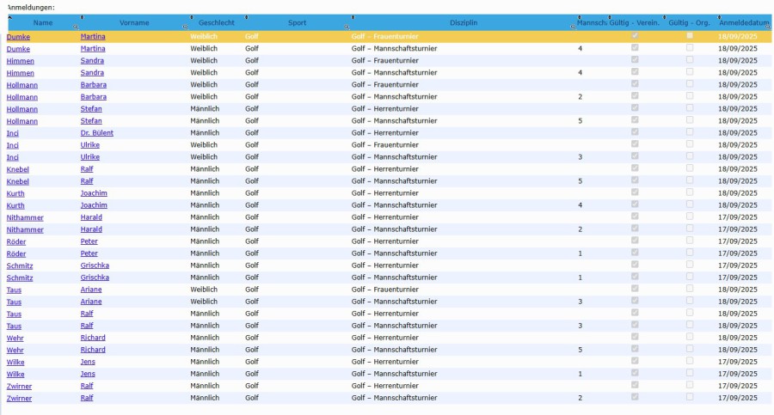Select Wilke's Golf – Herrenturnier discipline cell
The width and height of the screenshot is (774, 415).
[x=384, y=362]
